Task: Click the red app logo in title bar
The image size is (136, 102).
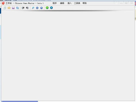Action: [x=3, y=3]
